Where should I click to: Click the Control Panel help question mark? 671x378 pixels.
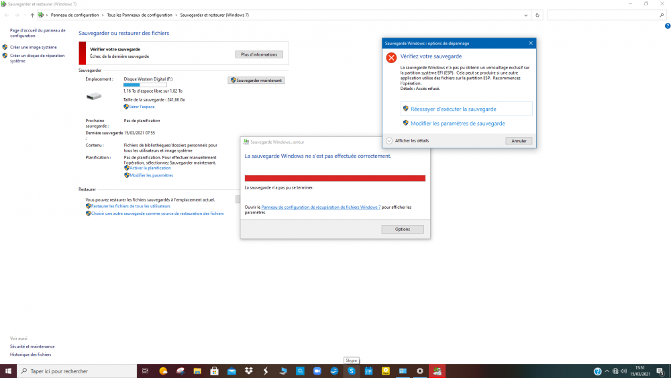coord(668,26)
